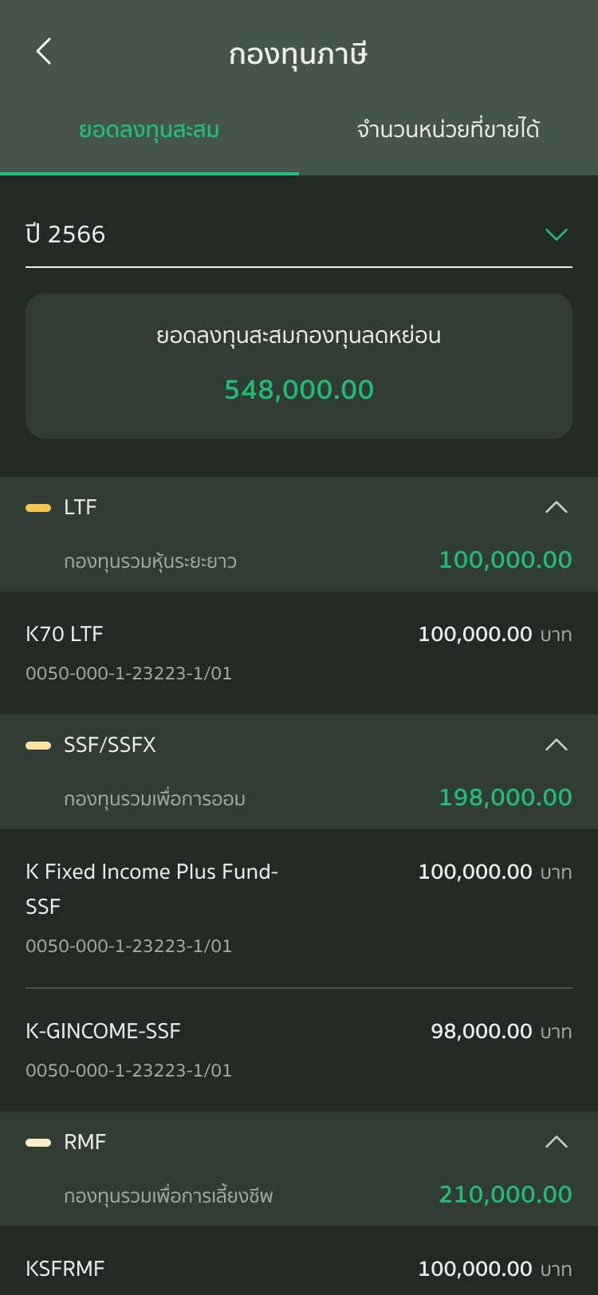
Task: Tap the 548,000.00 total investment card
Action: [x=299, y=366]
